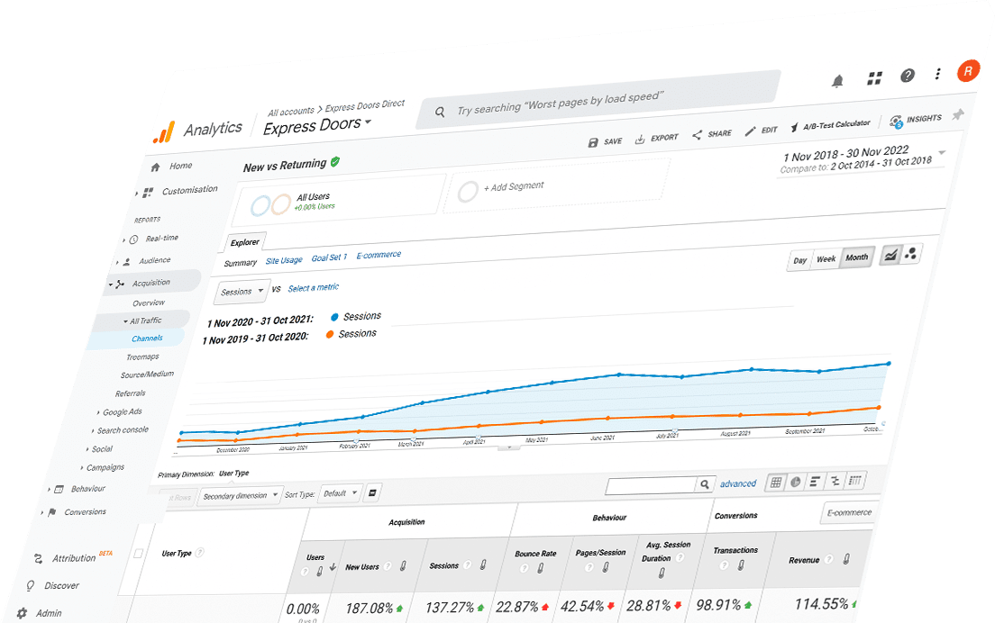Switch to the percentage pie chart view
Image resolution: width=995 pixels, height=623 pixels.
tap(795, 481)
